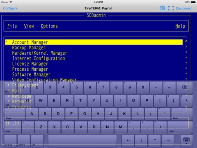Tap the number 0 key
The height and width of the screenshot is (148, 197).
tap(143, 87)
